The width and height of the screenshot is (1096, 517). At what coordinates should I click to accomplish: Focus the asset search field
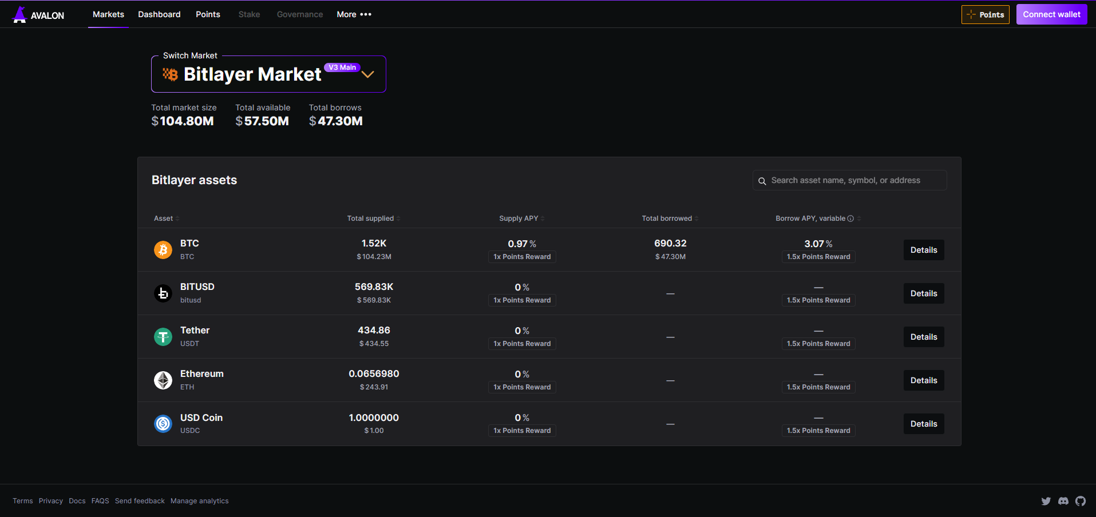(x=849, y=180)
